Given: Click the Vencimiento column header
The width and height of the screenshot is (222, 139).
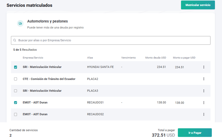Looking at the screenshot, I should [x=129, y=58].
